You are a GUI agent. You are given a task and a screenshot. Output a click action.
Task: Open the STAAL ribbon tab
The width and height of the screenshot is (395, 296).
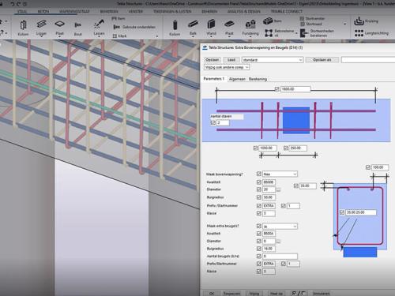[x=22, y=12]
